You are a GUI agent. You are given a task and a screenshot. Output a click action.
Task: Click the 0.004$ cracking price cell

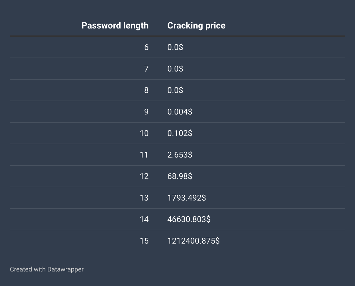[x=180, y=112]
